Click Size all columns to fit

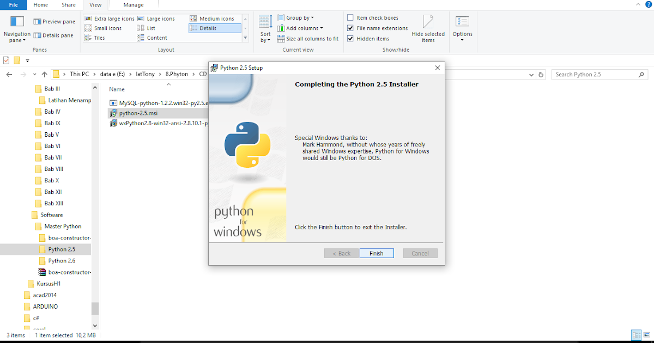[308, 39]
